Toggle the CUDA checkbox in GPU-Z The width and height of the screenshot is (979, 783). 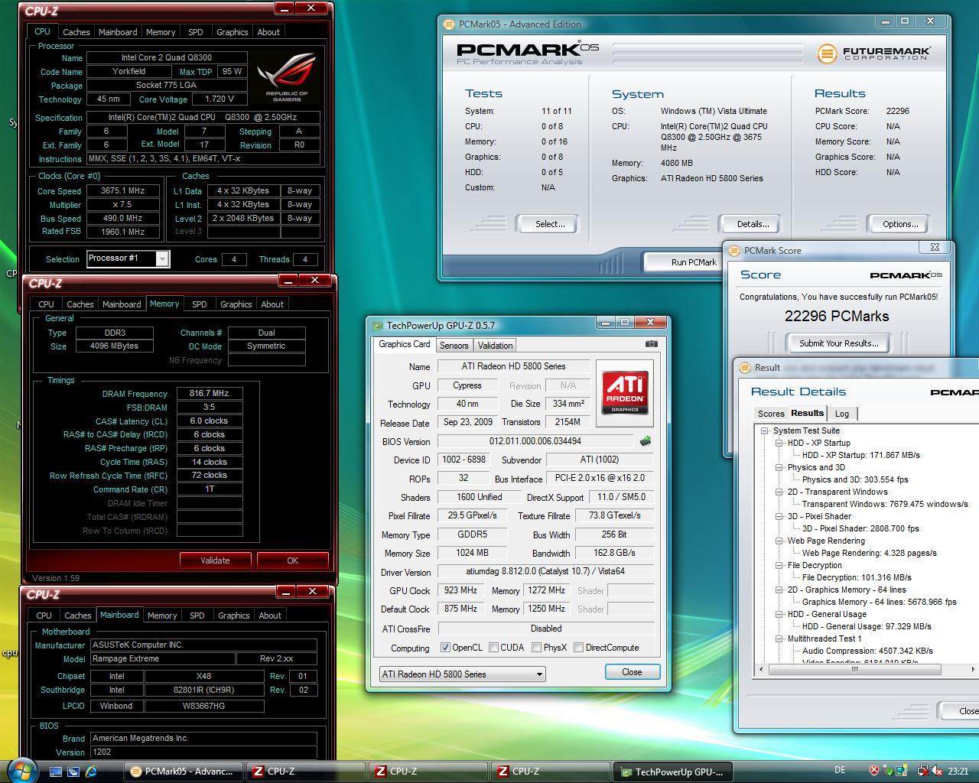click(x=494, y=648)
